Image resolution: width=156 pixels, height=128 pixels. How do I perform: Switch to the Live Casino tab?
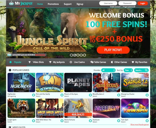click(77, 62)
